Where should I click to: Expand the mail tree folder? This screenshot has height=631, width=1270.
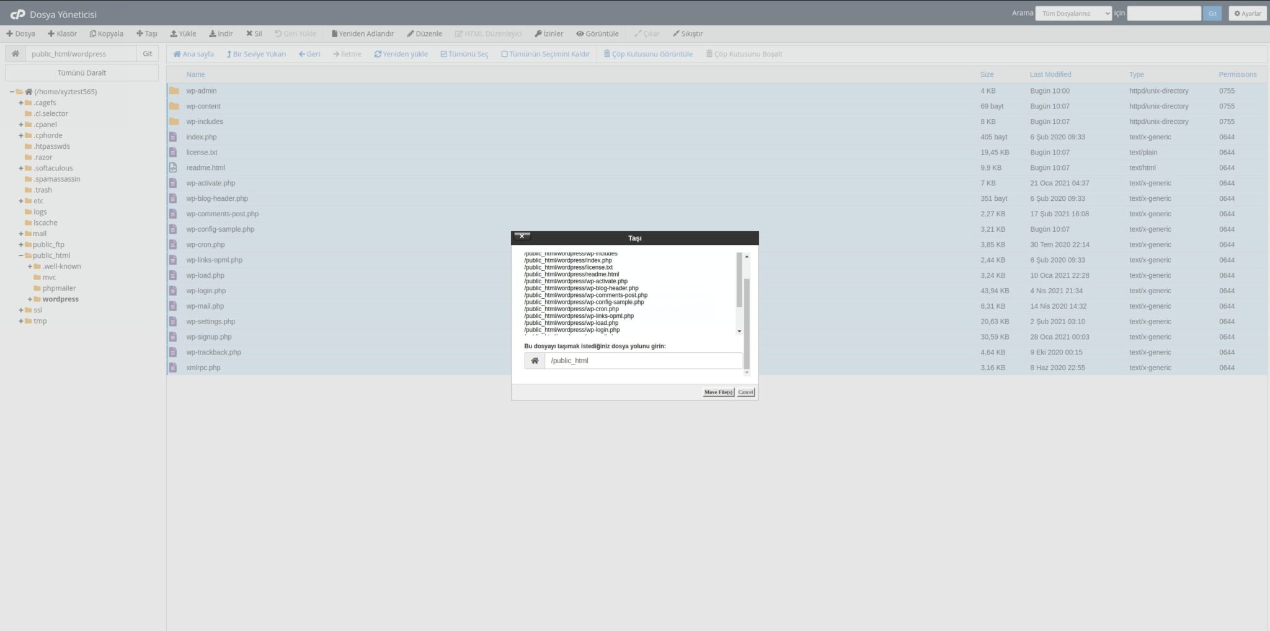coord(20,234)
